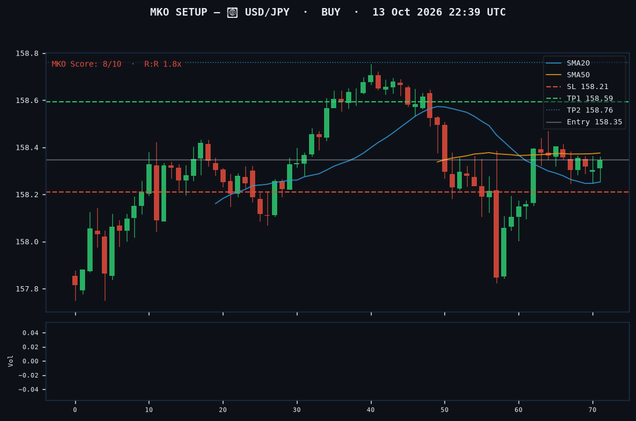Viewport: 636px width, 421px height.
Task: Click the x-axis label 0
Action: click(x=75, y=410)
